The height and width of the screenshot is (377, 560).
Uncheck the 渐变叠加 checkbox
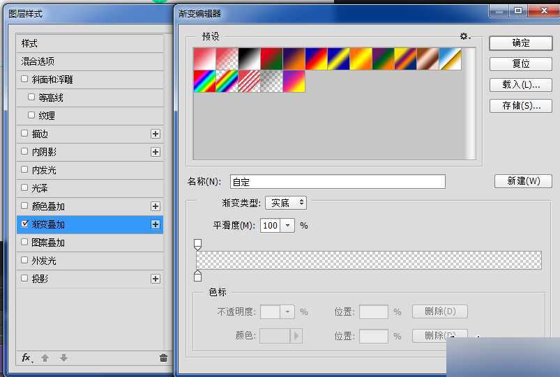[x=25, y=224]
